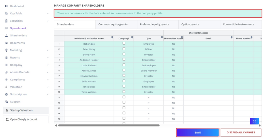The height and width of the screenshot is (138, 265).
Task: Click the Valuation chart icon in sidebar
Action: pyautogui.click(x=7, y=87)
